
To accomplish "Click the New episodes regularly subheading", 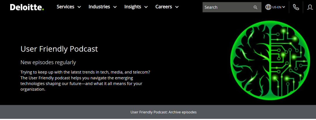I will tap(48, 62).
